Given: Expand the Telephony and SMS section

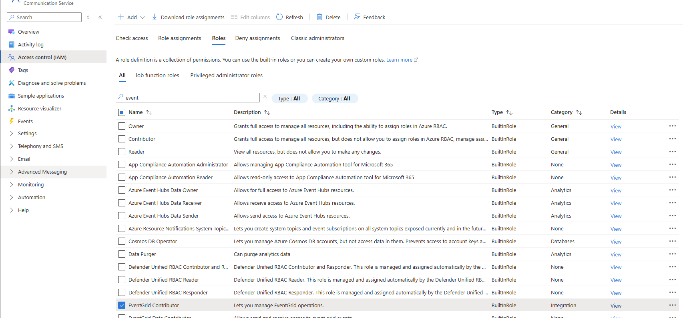Looking at the screenshot, I should pyautogui.click(x=12, y=146).
